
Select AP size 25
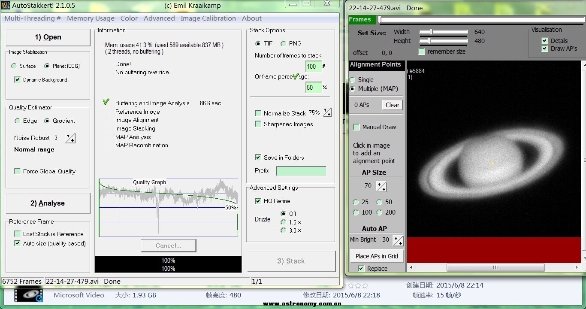pos(356,202)
